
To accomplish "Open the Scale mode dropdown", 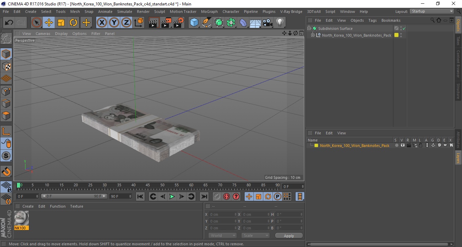I will [255, 235].
